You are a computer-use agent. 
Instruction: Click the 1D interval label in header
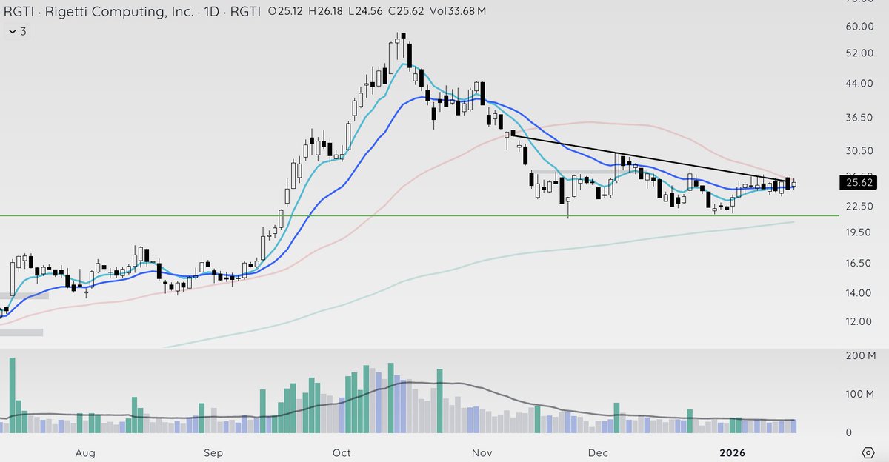pyautogui.click(x=209, y=11)
